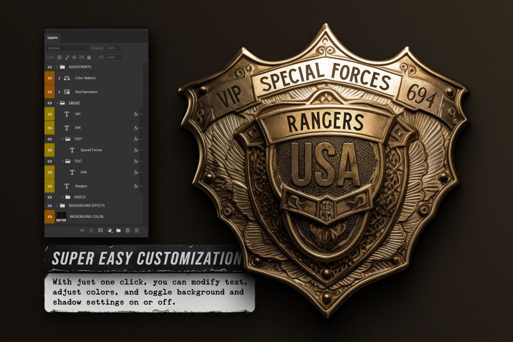Image resolution: width=513 pixels, height=342 pixels.
Task: Select the SHIELD group name
Action: [80, 197]
